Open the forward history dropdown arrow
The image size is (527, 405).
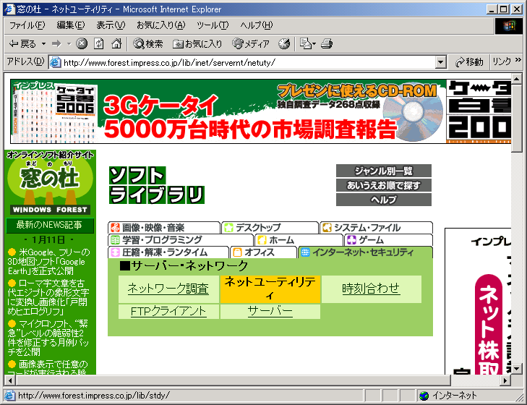tap(69, 43)
